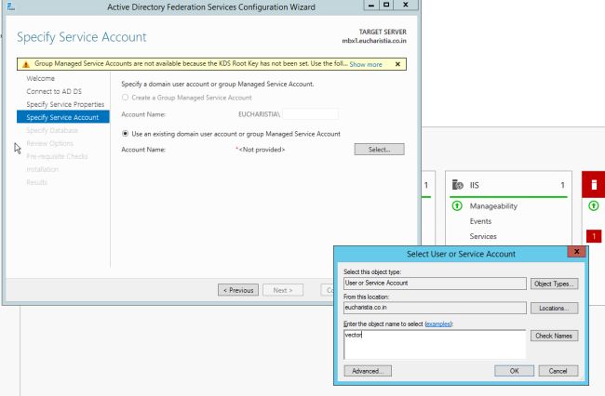Open the examples link in dialog

(438, 324)
